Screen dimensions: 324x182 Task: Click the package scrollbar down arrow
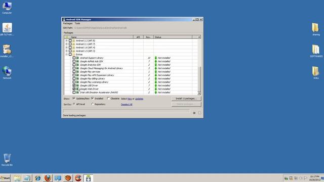point(199,93)
